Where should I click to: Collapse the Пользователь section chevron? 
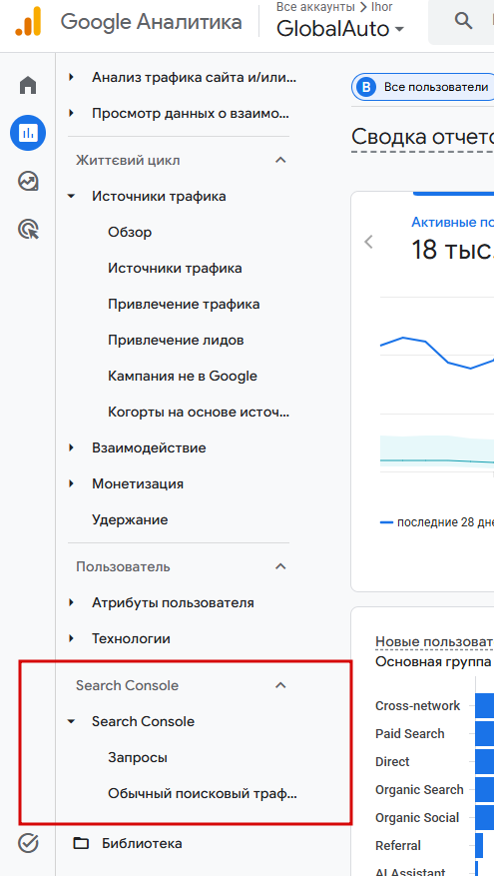pyautogui.click(x=280, y=566)
